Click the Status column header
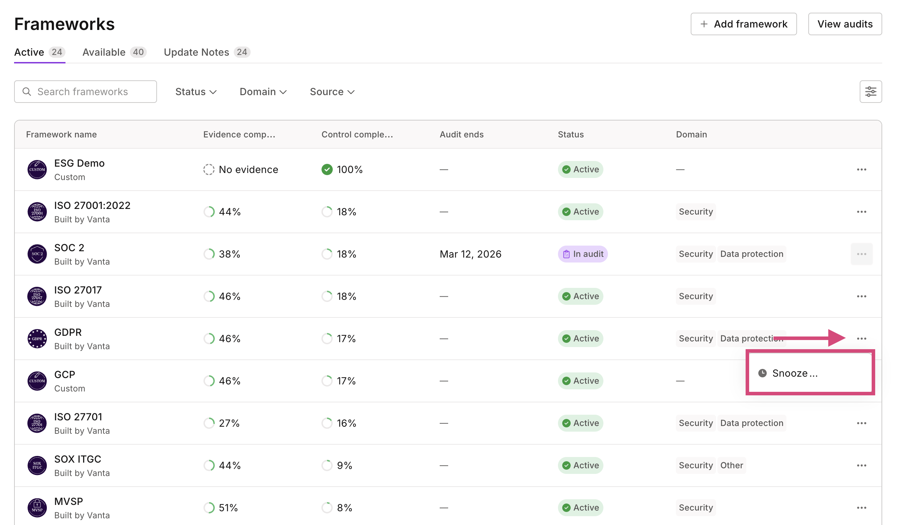 pyautogui.click(x=571, y=135)
